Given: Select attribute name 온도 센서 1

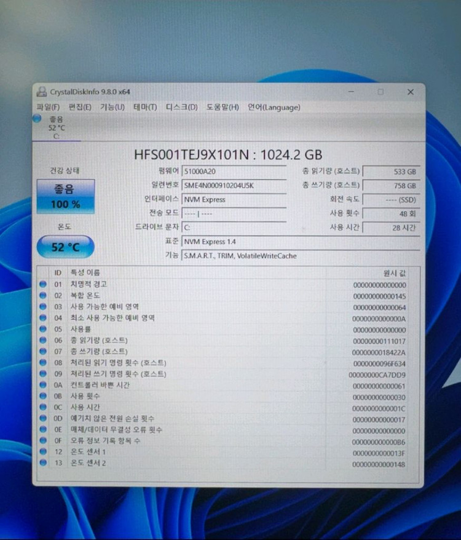Looking at the screenshot, I should pyautogui.click(x=88, y=451).
